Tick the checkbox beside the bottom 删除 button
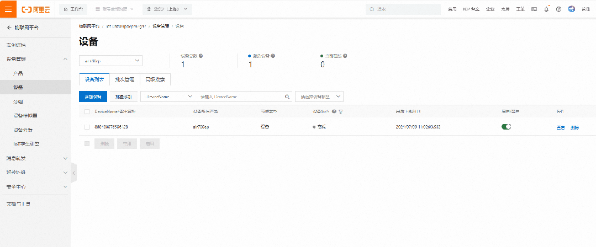This screenshot has height=247, width=596. click(87, 143)
